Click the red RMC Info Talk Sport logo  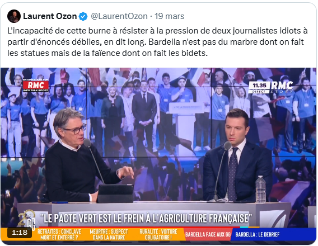coord(36,85)
